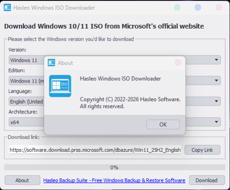Click the Download link: group label
Viewport: 230px width, 190px height.
click(24, 137)
